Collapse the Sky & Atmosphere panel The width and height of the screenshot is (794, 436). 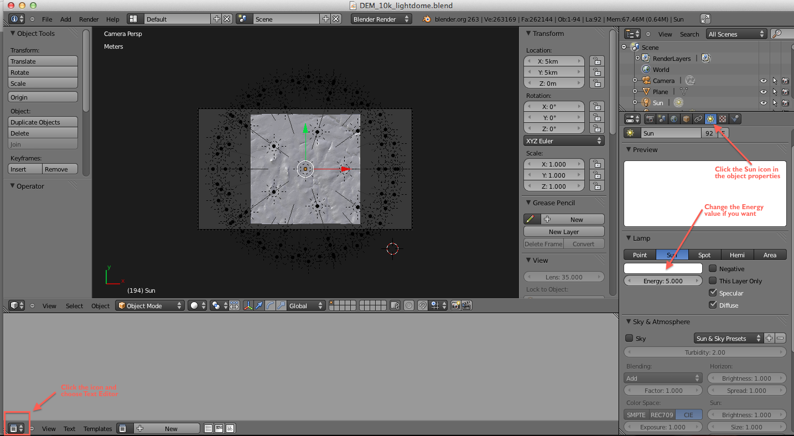tap(629, 321)
